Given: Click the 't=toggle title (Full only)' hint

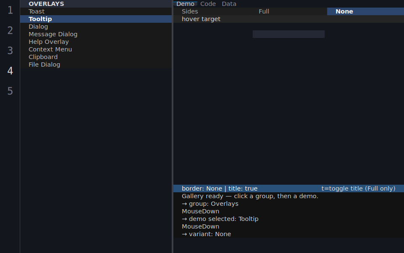Looking at the screenshot, I should point(359,188).
